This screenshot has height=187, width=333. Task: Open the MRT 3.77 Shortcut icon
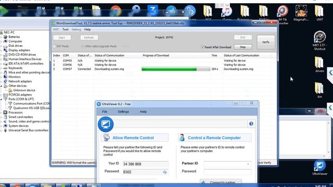(319, 41)
